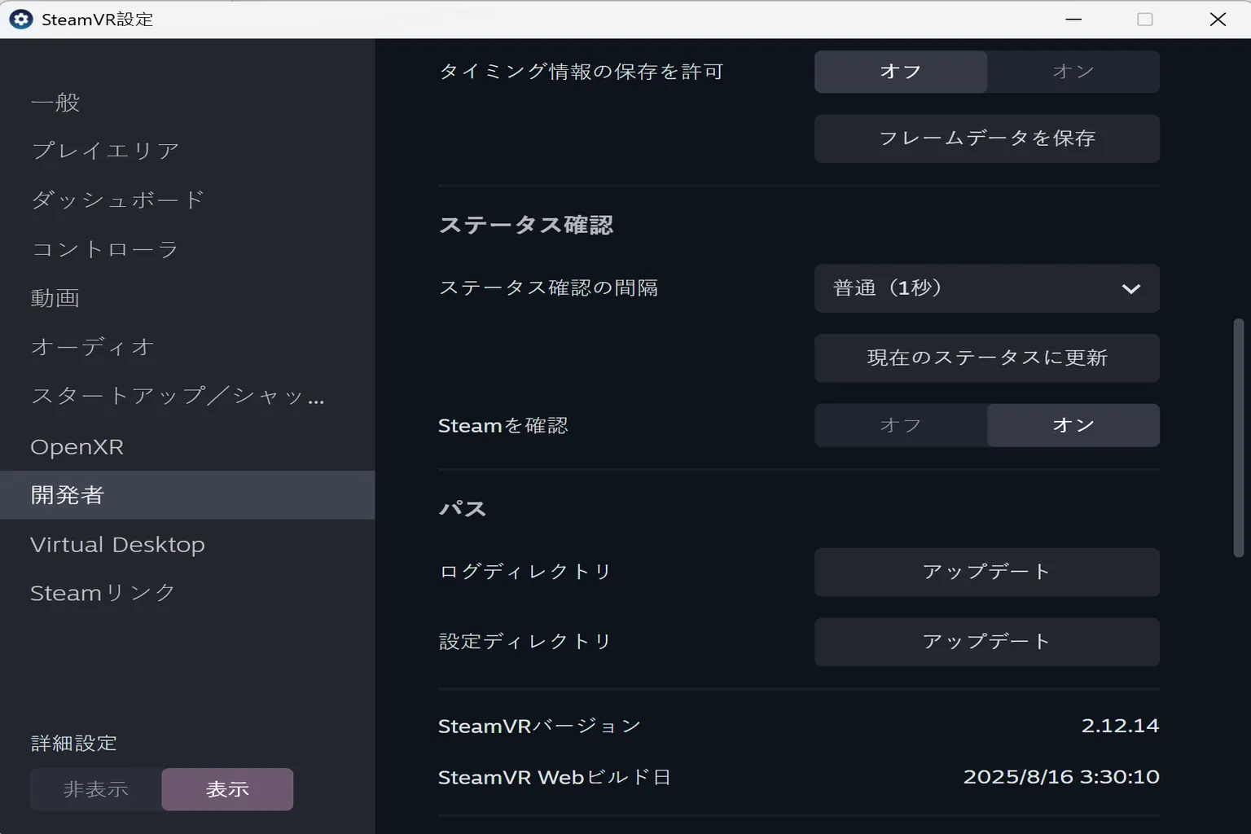Screen dimensions: 1251x834
Task: Set 詳細設定 to 非表示
Action: point(96,789)
